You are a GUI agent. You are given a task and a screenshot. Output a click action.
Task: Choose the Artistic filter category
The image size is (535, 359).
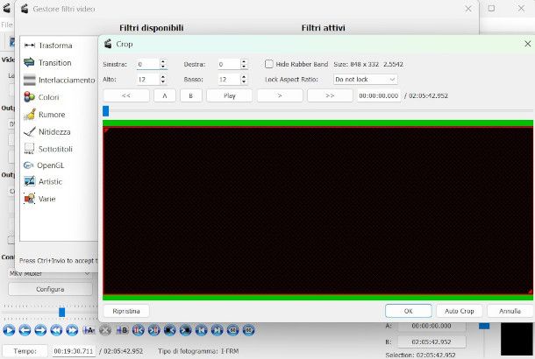coord(43,181)
